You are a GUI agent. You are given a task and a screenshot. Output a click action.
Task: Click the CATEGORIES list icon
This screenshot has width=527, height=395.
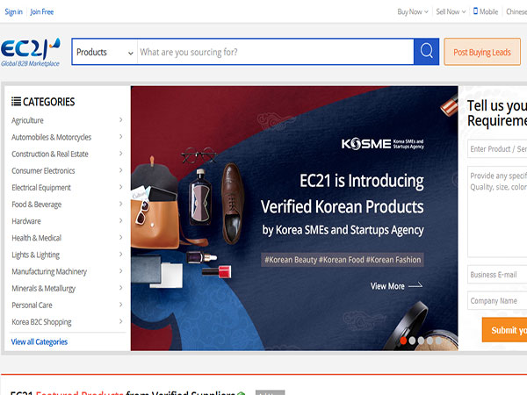[x=16, y=102]
